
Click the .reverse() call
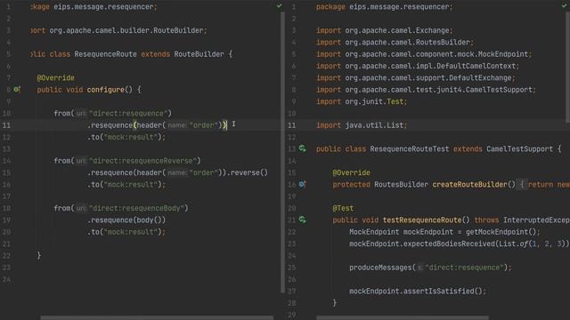tap(248, 172)
